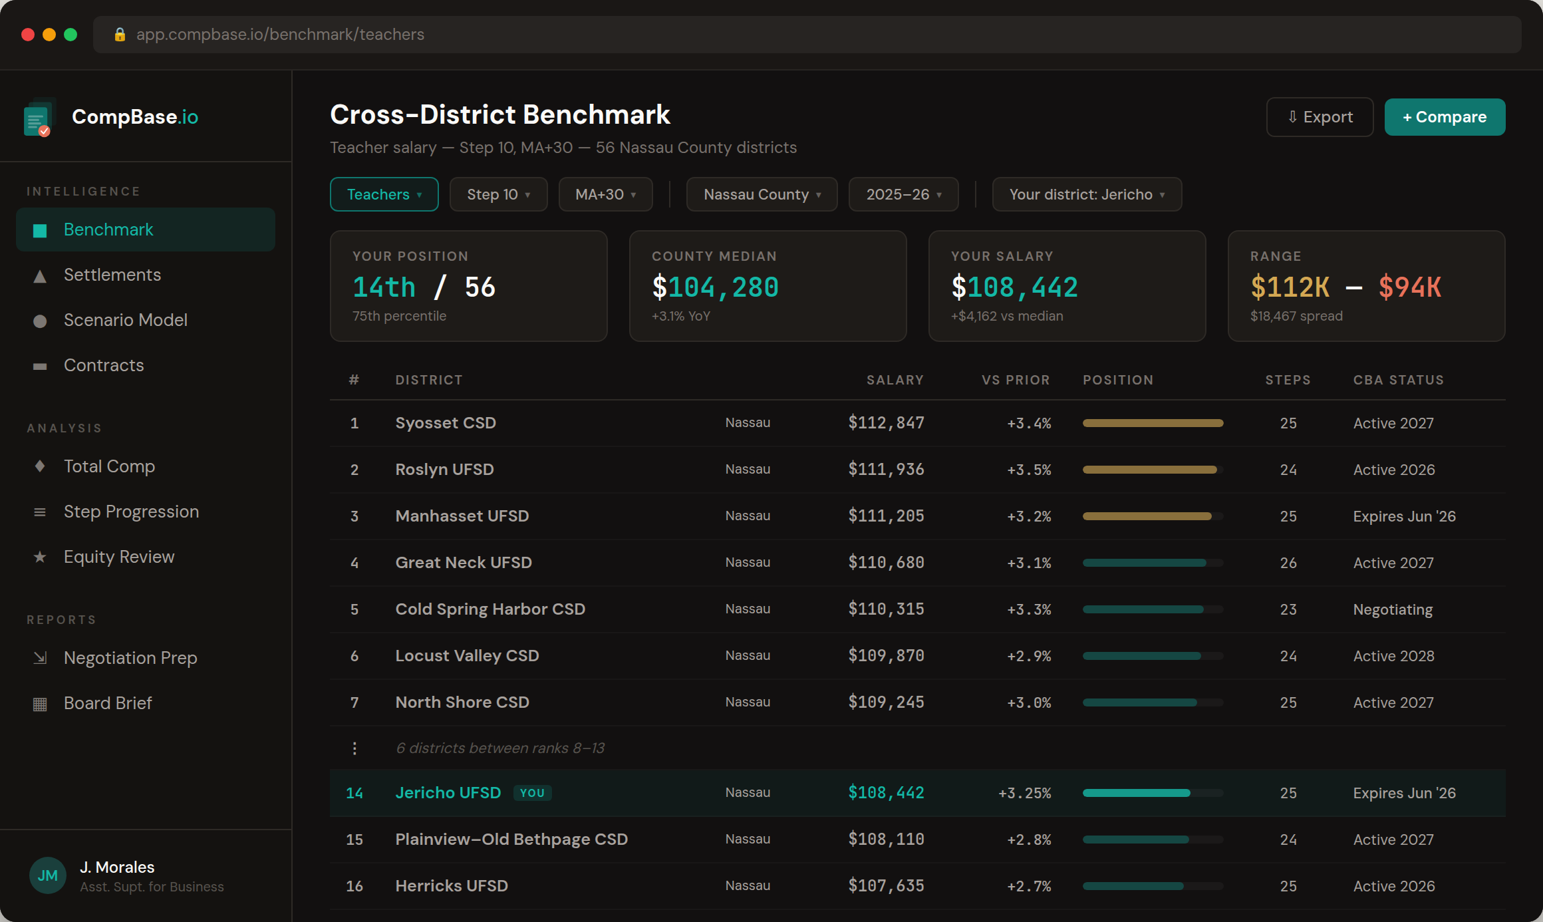Click the Scenario Model circle icon
1543x922 pixels.
[x=40, y=321]
